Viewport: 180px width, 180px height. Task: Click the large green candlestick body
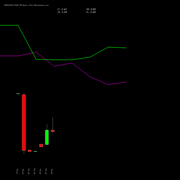click(x=47, y=137)
